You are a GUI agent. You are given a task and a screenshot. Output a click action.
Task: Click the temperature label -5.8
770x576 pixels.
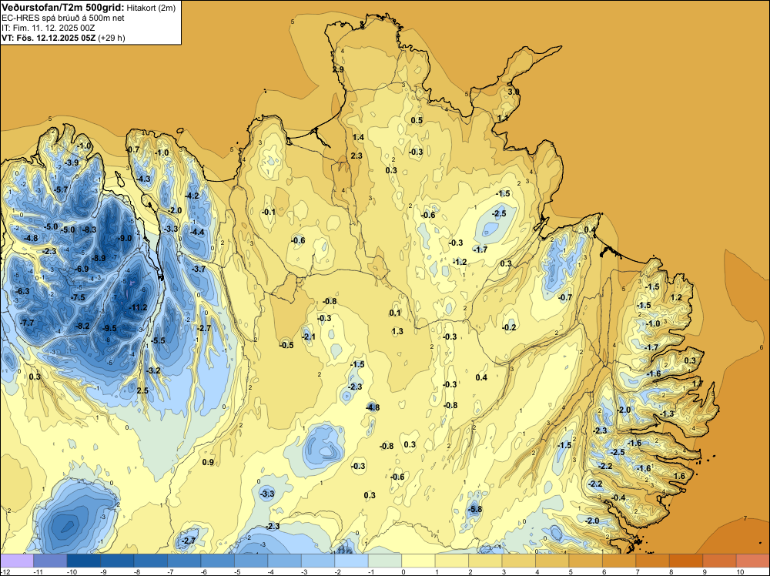point(475,509)
